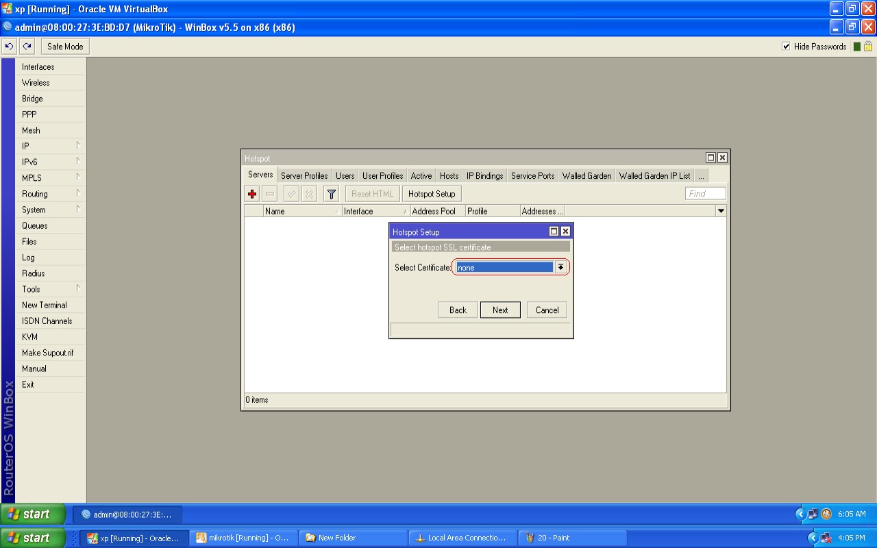The height and width of the screenshot is (548, 877).
Task: Open the Service Ports tab
Action: (533, 175)
